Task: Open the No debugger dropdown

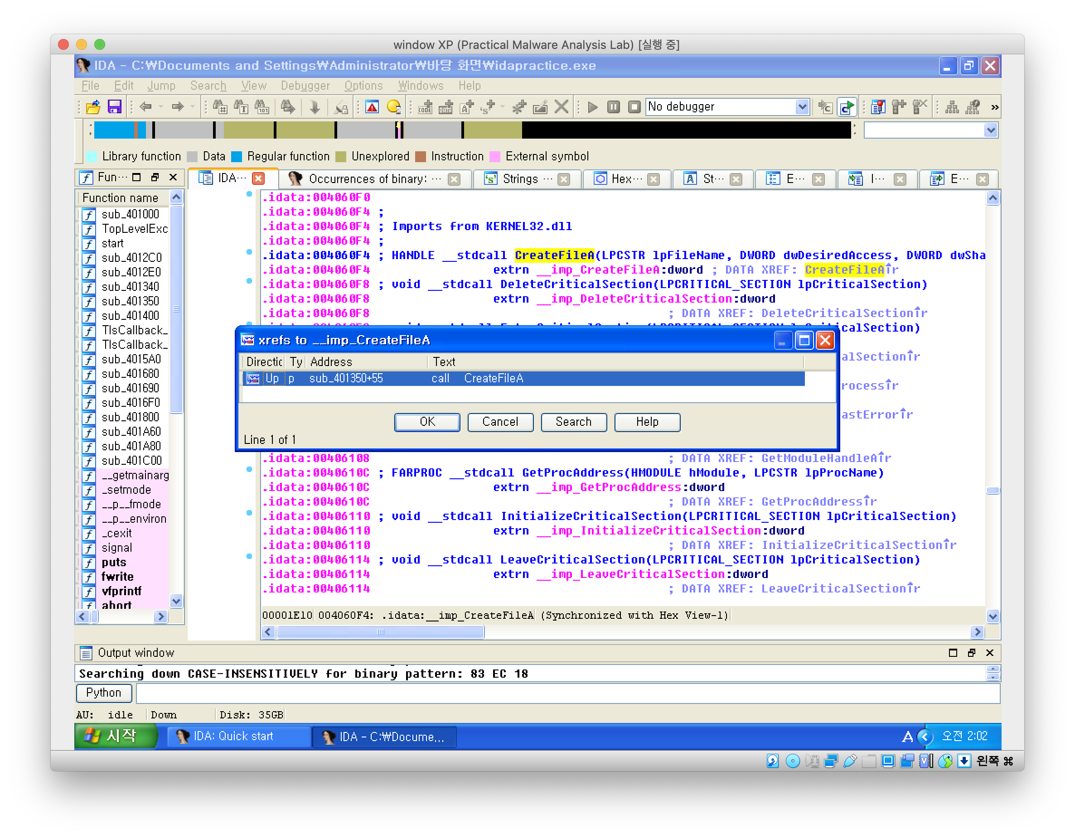Action: coord(802,106)
